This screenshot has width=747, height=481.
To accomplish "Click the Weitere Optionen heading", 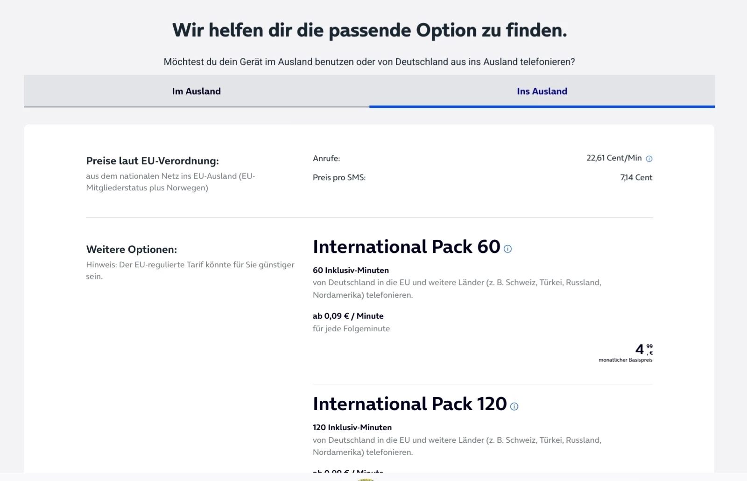I will (x=132, y=250).
